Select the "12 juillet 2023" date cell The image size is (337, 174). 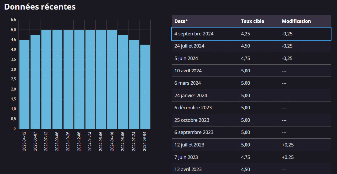coord(189,145)
